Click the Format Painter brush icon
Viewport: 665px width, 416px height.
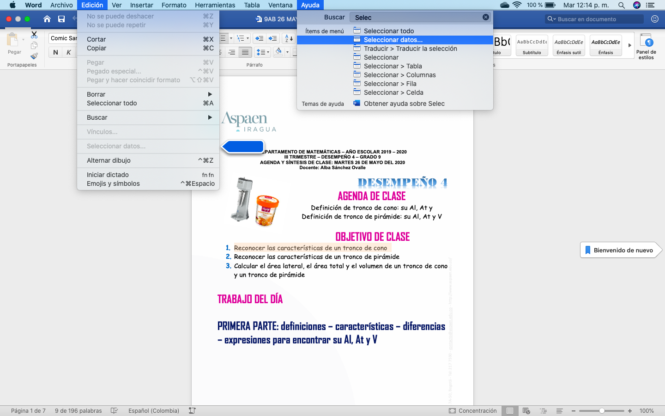[x=34, y=56]
